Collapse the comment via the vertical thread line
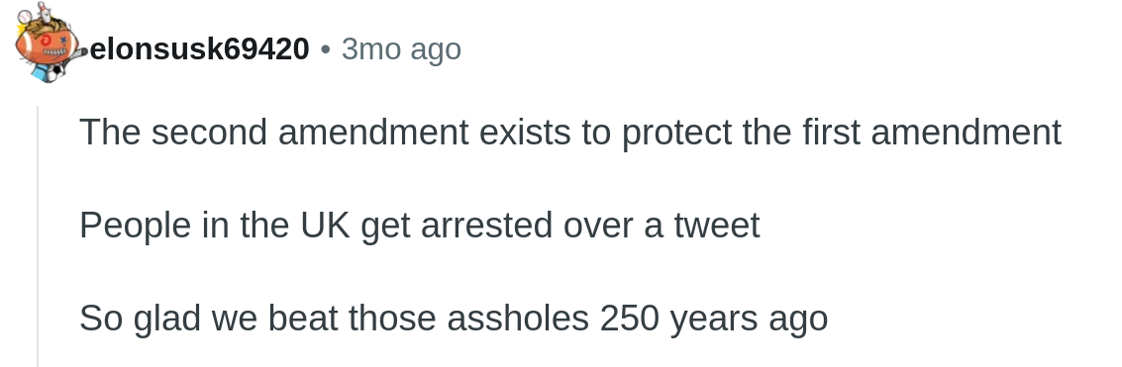This screenshot has height=367, width=1122. pos(38,236)
